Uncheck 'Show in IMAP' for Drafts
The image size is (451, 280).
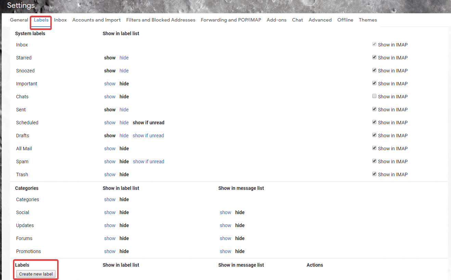[x=374, y=135]
